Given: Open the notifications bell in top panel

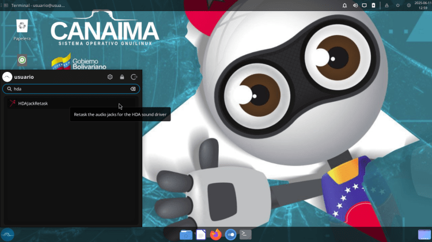Looking at the screenshot, I should 345,5.
